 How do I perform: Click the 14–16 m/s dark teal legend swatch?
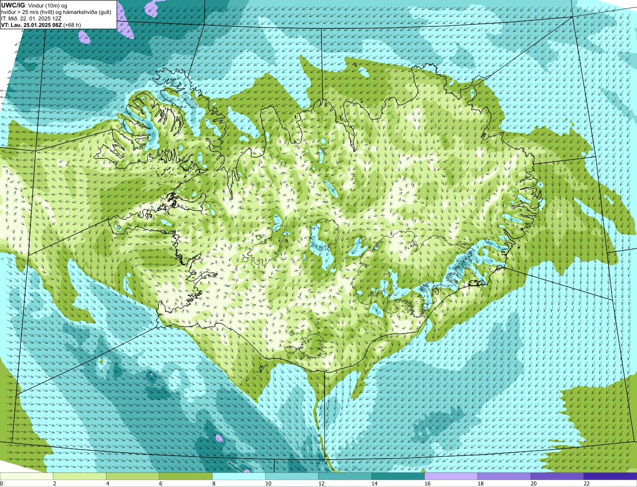click(x=398, y=477)
